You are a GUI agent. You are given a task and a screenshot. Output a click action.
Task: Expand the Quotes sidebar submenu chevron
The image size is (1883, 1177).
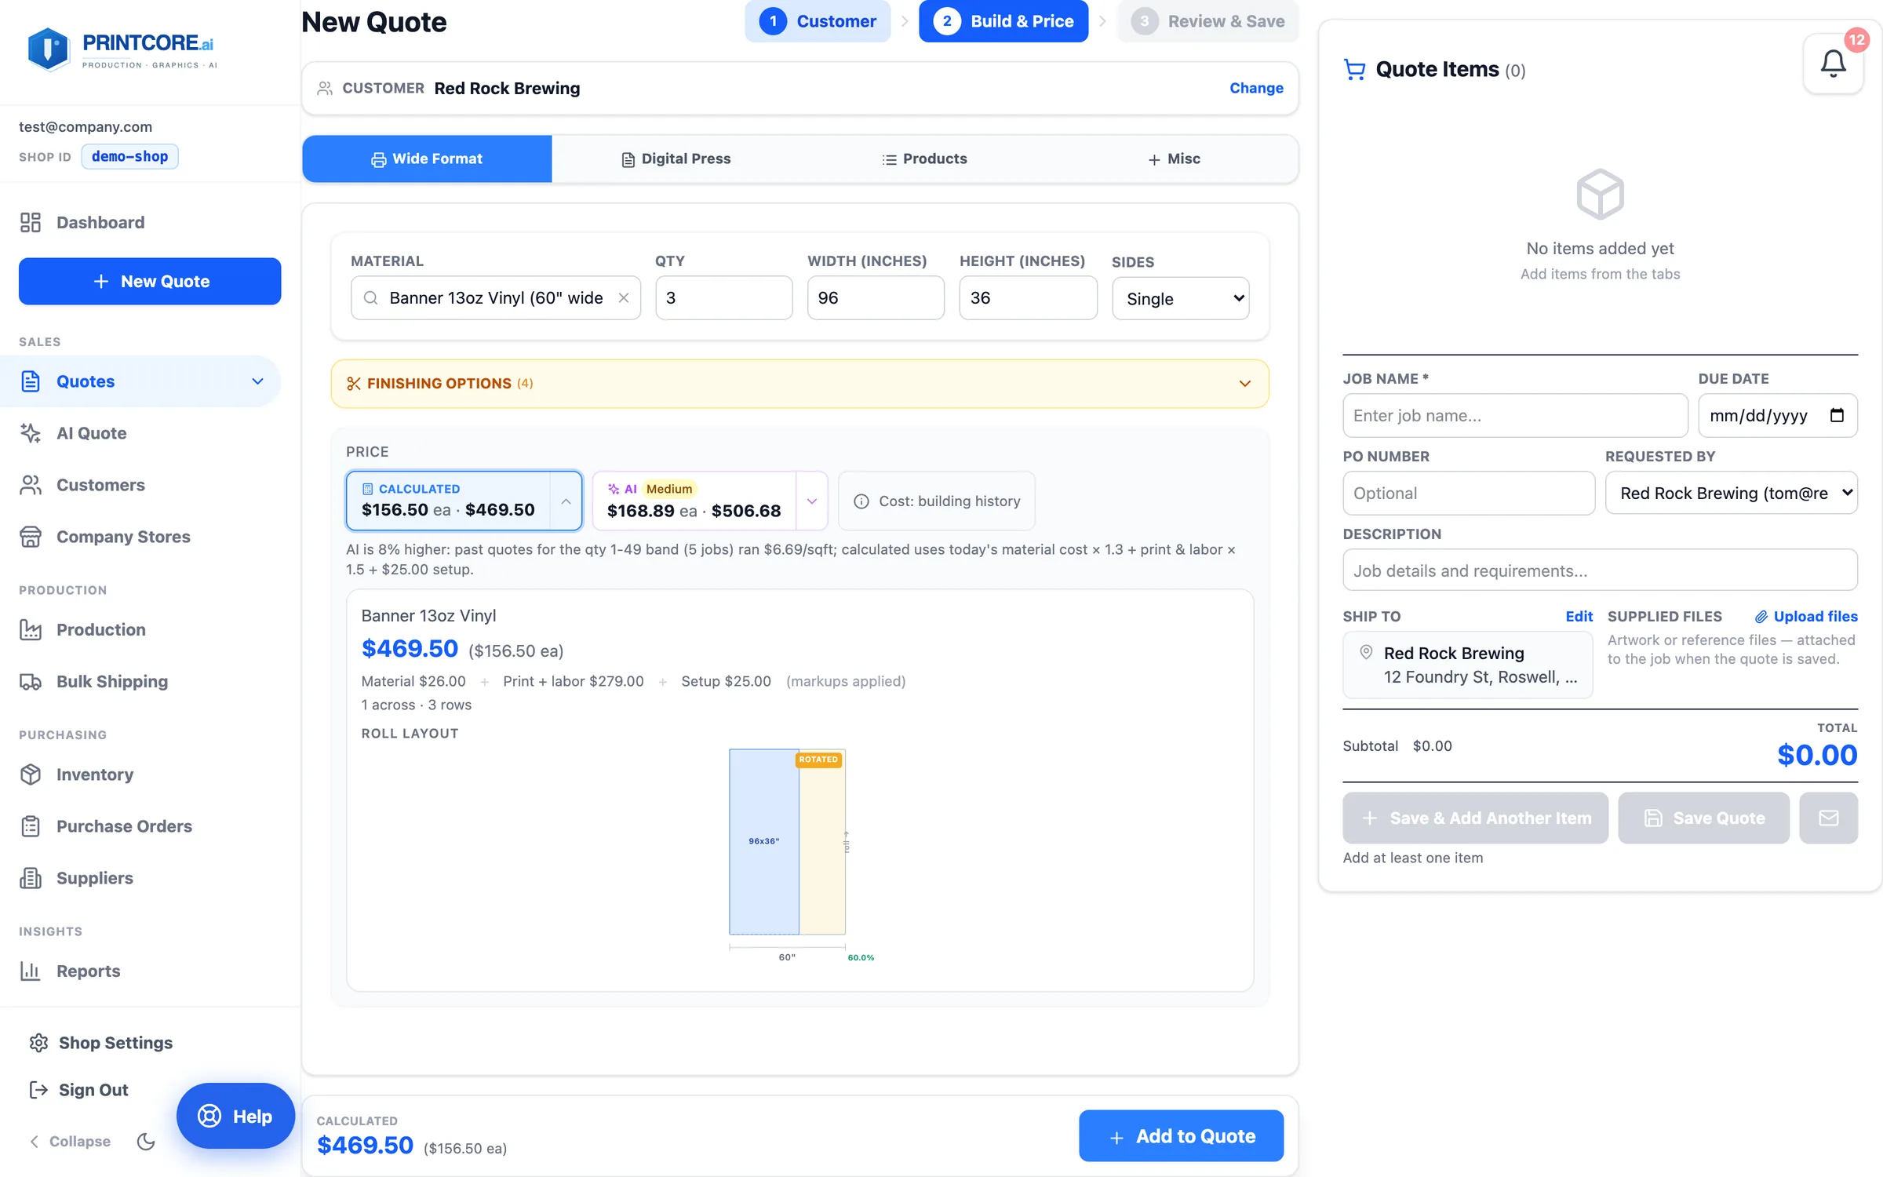(257, 381)
